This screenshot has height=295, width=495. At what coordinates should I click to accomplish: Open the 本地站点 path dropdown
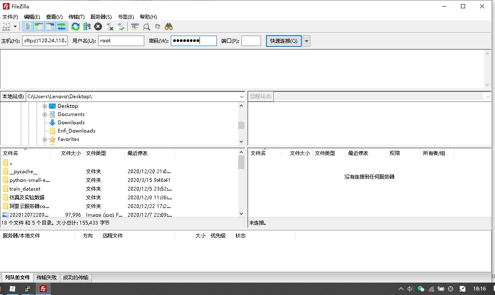pos(241,97)
